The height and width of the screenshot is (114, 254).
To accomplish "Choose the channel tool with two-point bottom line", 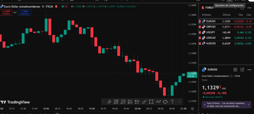I will coord(137,102).
